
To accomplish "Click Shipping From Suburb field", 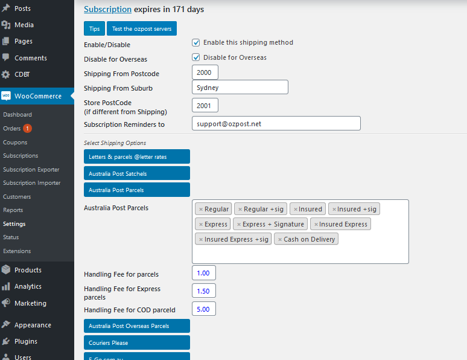I will 240,87.
